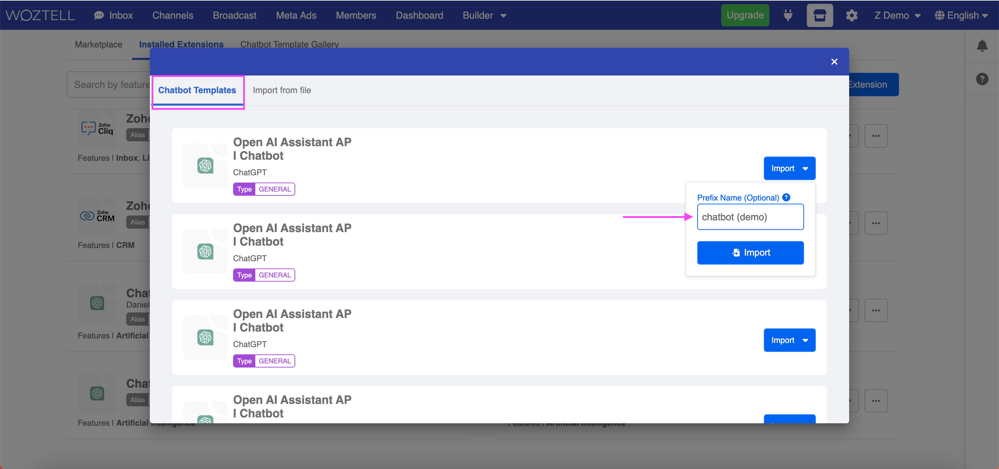The width and height of the screenshot is (999, 469).
Task: Click the WOZTELL logo
Action: pyautogui.click(x=40, y=15)
